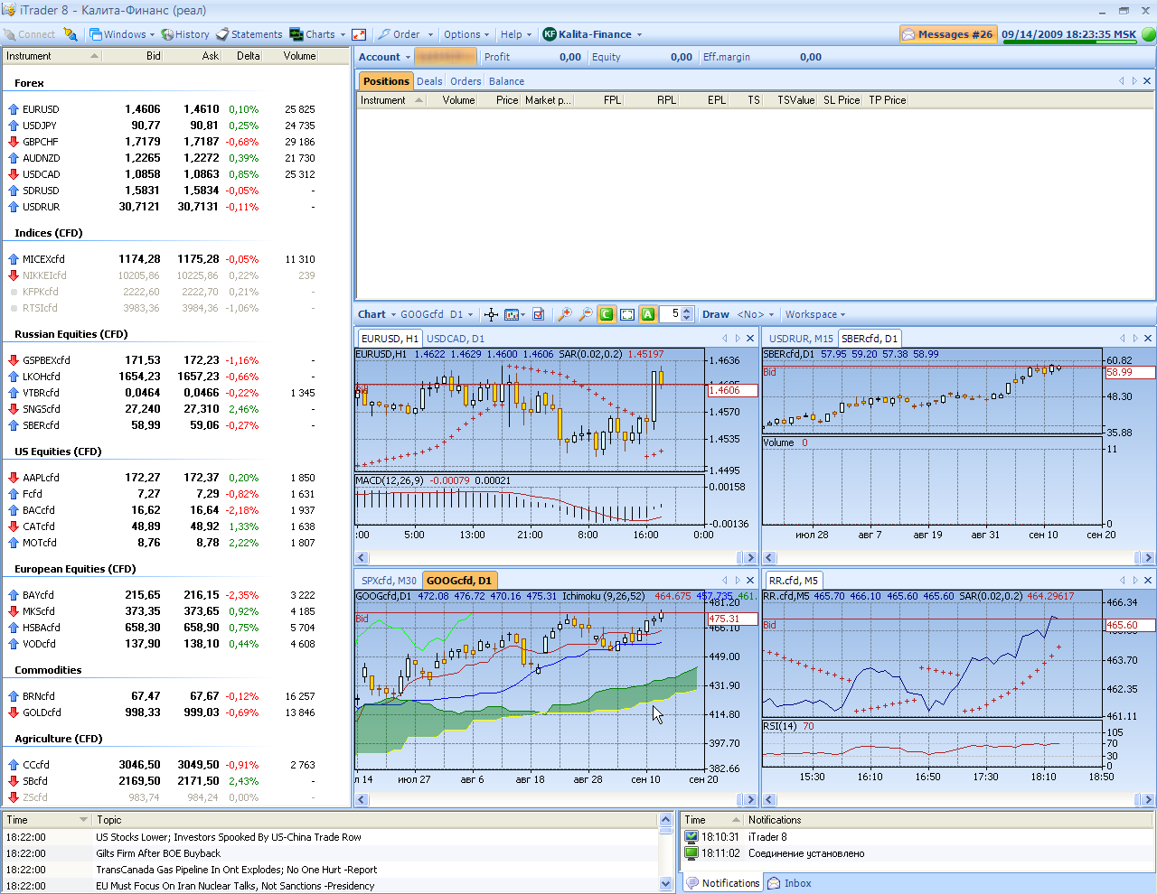Select the BAYcfd European equity row
This screenshot has width=1157, height=894.
click(x=175, y=595)
